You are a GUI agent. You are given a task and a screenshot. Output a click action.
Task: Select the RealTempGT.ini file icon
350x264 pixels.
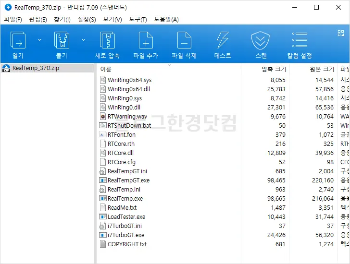(x=102, y=171)
